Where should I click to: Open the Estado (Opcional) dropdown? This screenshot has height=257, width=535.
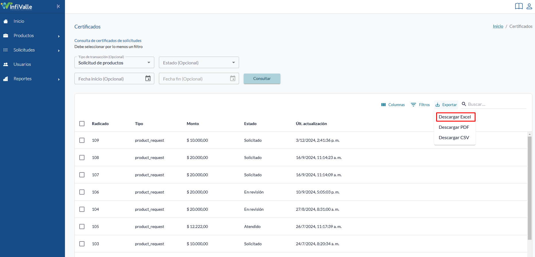199,62
